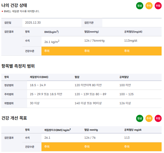Screen dimensions: 164x153
Task: Click the note 'BMI는 체질량 지수를 의미합니다.'
Action: click(22, 11)
